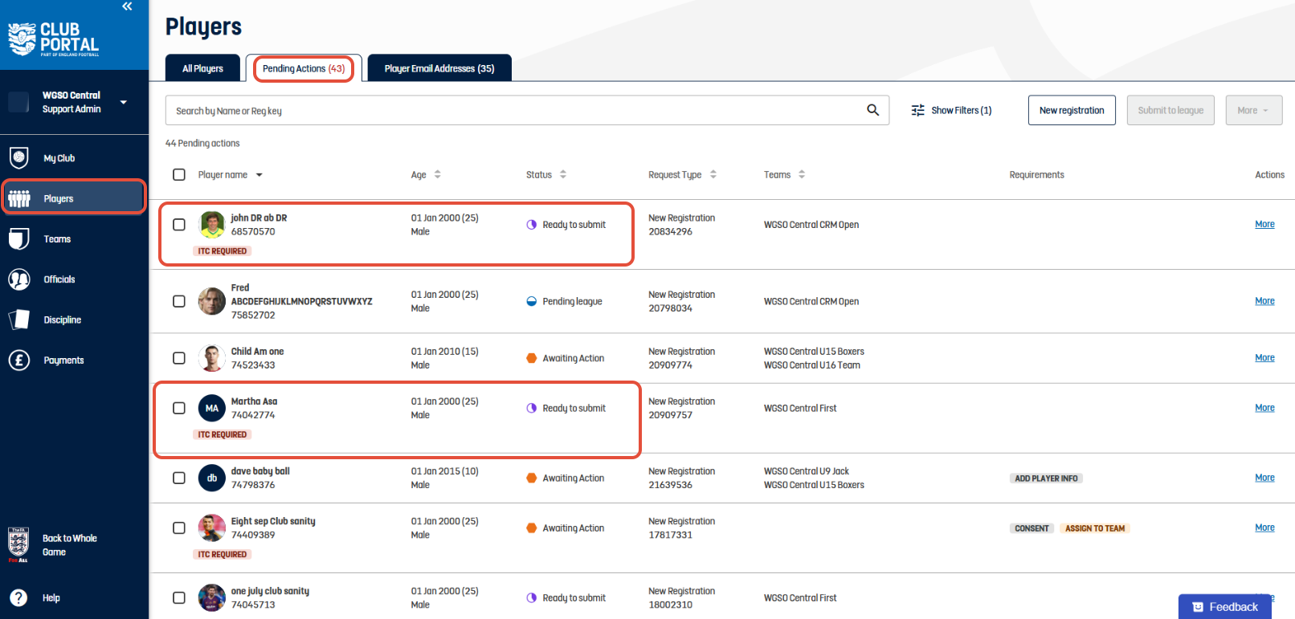Click dave baby ball db avatar
1295x619 pixels.
(x=212, y=478)
